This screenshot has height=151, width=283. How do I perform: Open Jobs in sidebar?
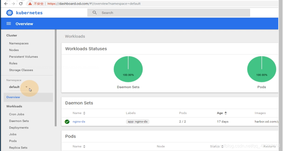[x=13, y=134]
